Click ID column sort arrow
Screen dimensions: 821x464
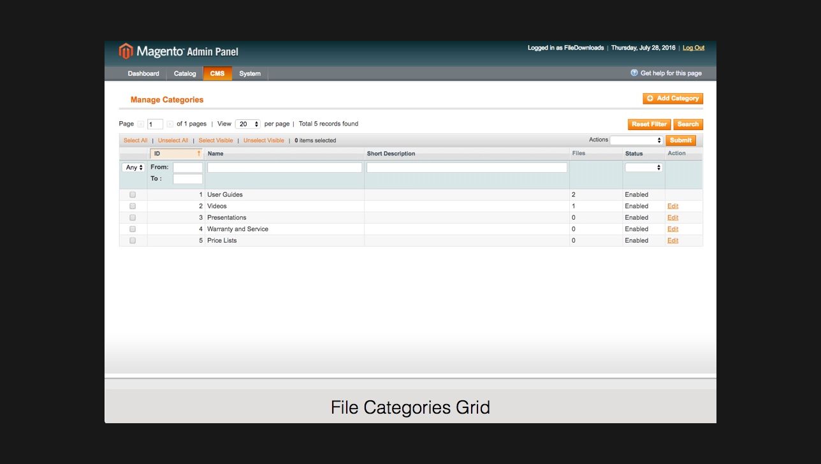(x=199, y=154)
